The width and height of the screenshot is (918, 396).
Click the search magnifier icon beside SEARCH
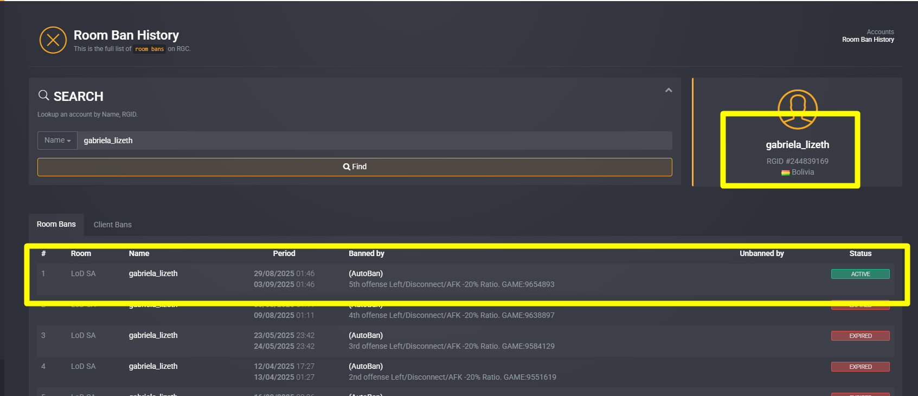(43, 95)
